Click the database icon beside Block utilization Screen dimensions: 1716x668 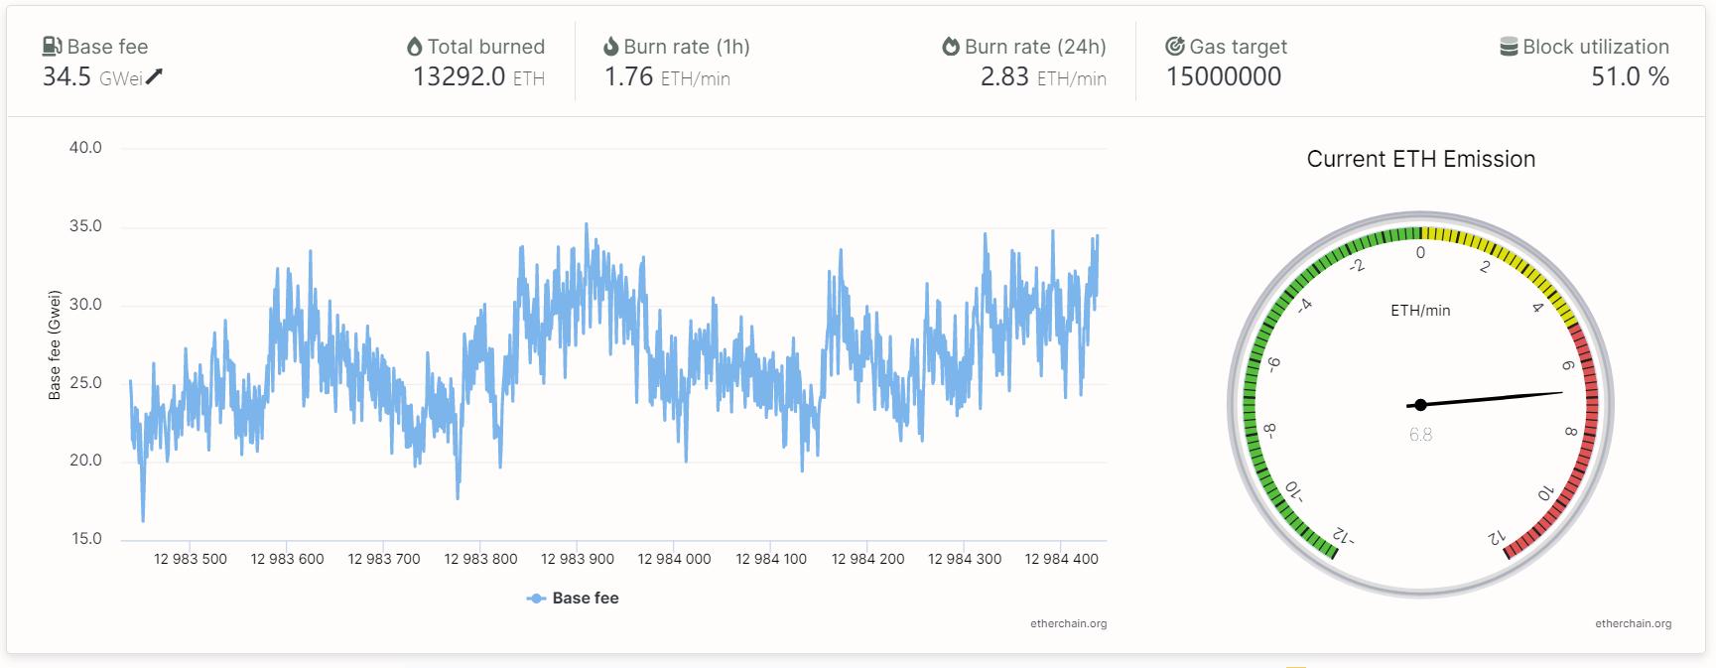click(x=1509, y=47)
